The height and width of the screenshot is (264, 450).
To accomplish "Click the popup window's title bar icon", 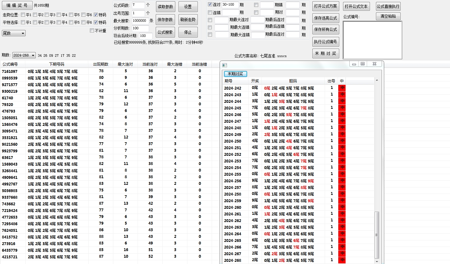I will point(225,65).
